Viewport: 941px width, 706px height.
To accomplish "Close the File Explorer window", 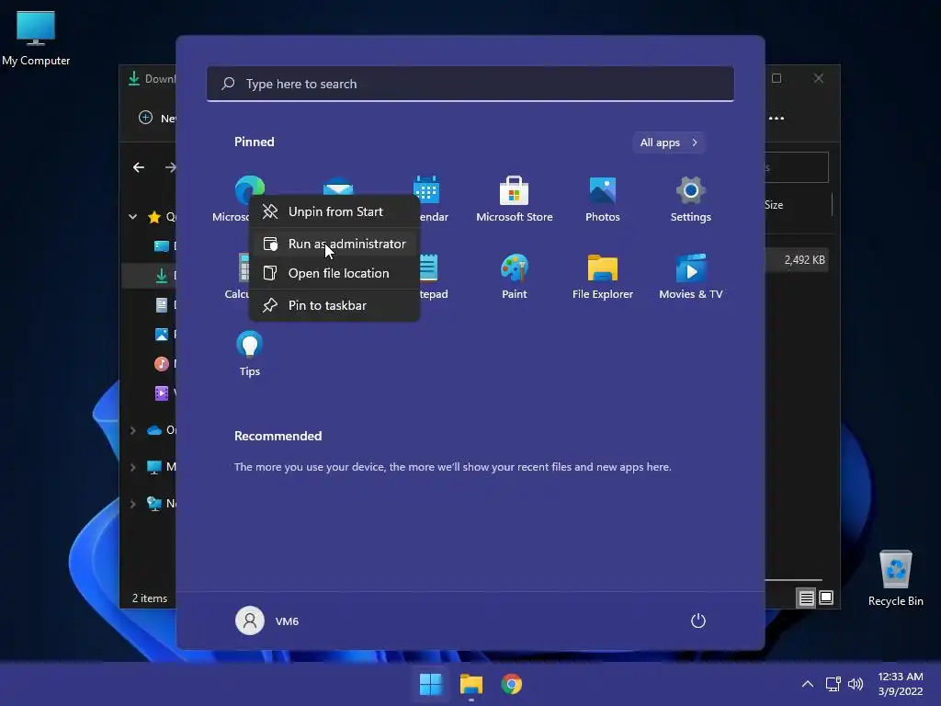I will pos(819,78).
